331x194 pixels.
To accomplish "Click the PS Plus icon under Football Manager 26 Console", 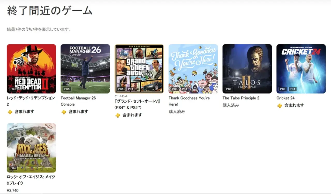I will tap(64, 112).
